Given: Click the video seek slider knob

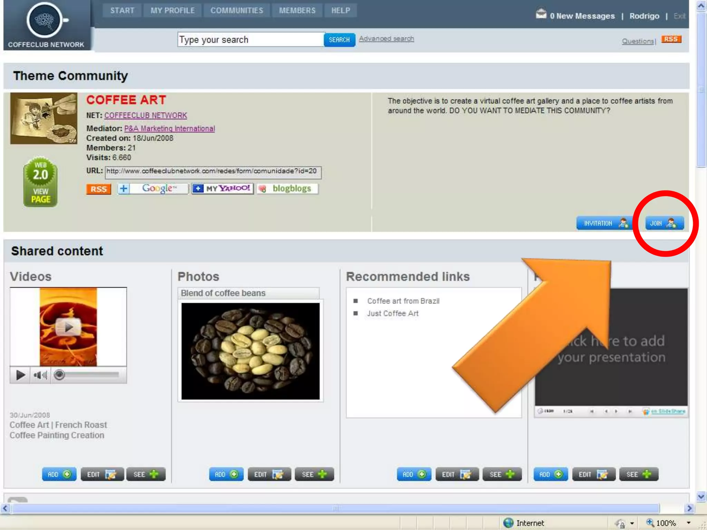Looking at the screenshot, I should point(59,375).
